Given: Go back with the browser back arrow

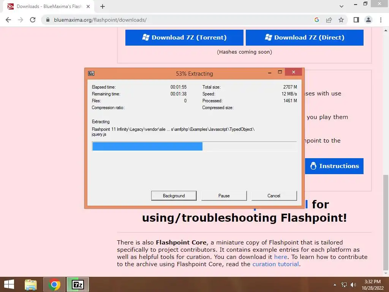Looking at the screenshot, I should click(x=8, y=20).
